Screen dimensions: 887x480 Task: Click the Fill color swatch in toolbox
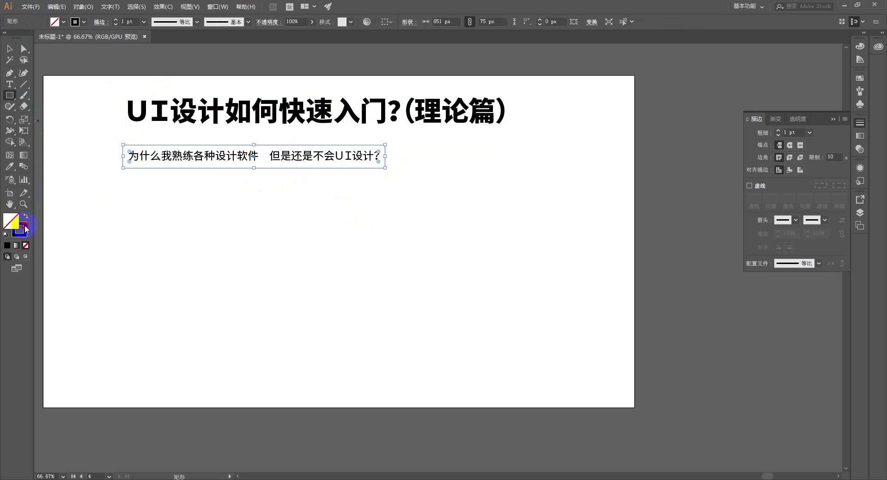(x=11, y=221)
